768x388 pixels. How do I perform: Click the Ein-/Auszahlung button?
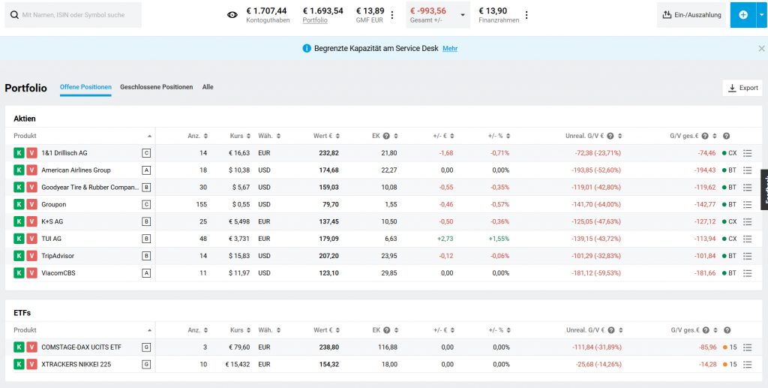(x=690, y=15)
